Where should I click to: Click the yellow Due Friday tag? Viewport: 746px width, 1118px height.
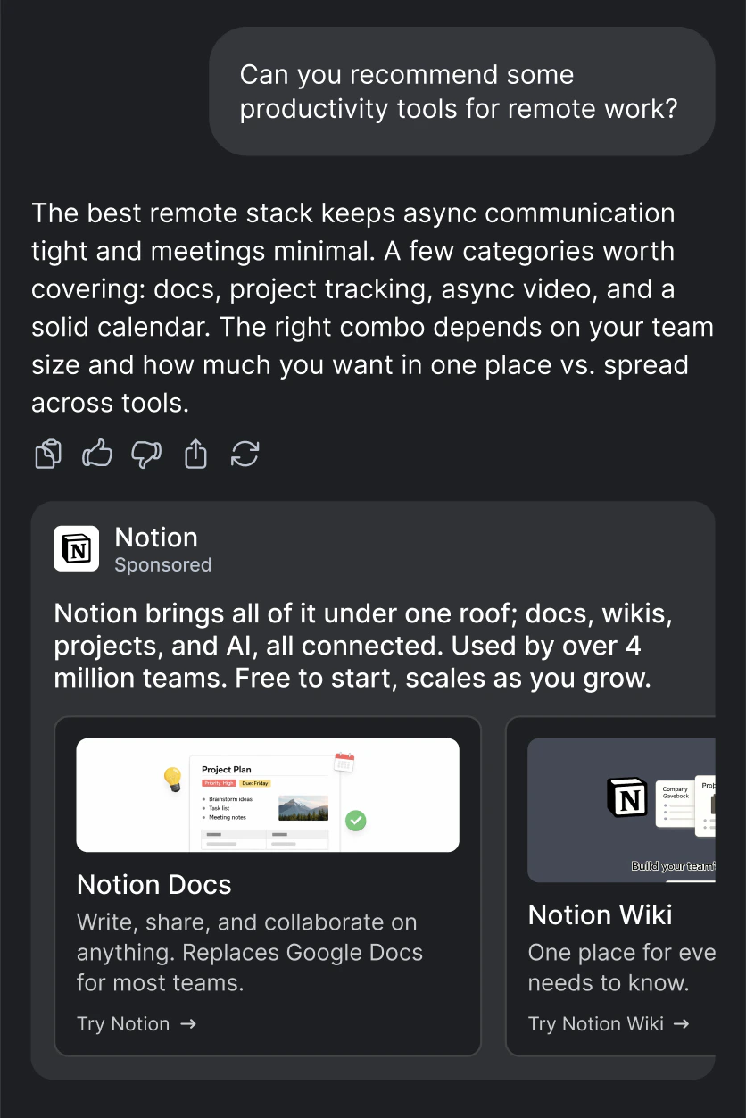coord(257,783)
